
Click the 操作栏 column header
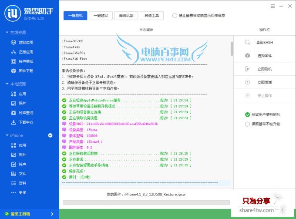(x=265, y=30)
